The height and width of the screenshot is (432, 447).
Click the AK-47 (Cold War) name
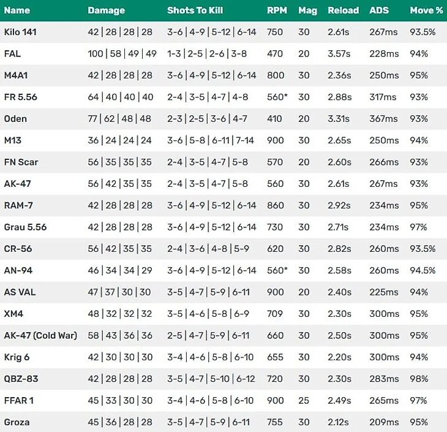pyautogui.click(x=40, y=336)
